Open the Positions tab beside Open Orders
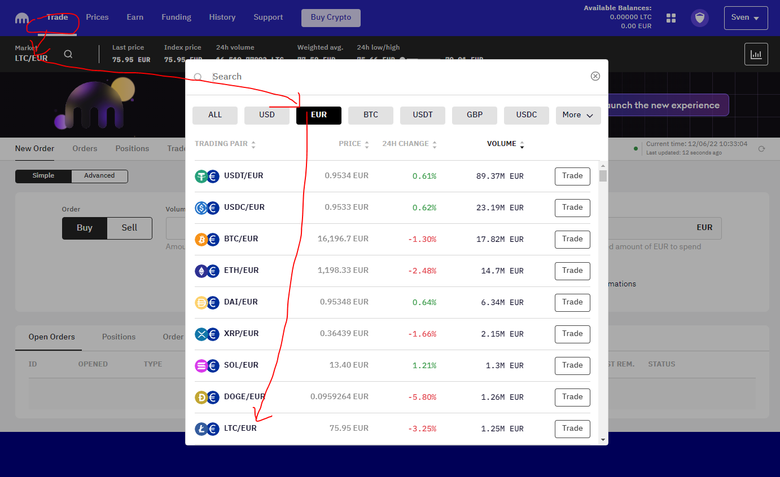Screen dimensions: 780x477 (x=119, y=337)
